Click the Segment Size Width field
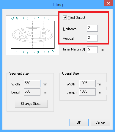 (32, 84)
